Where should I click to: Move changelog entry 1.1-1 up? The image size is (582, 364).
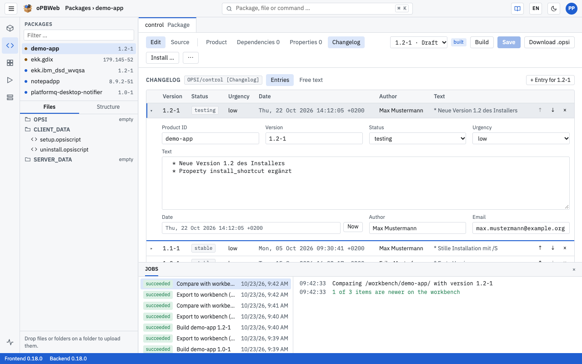click(x=540, y=248)
